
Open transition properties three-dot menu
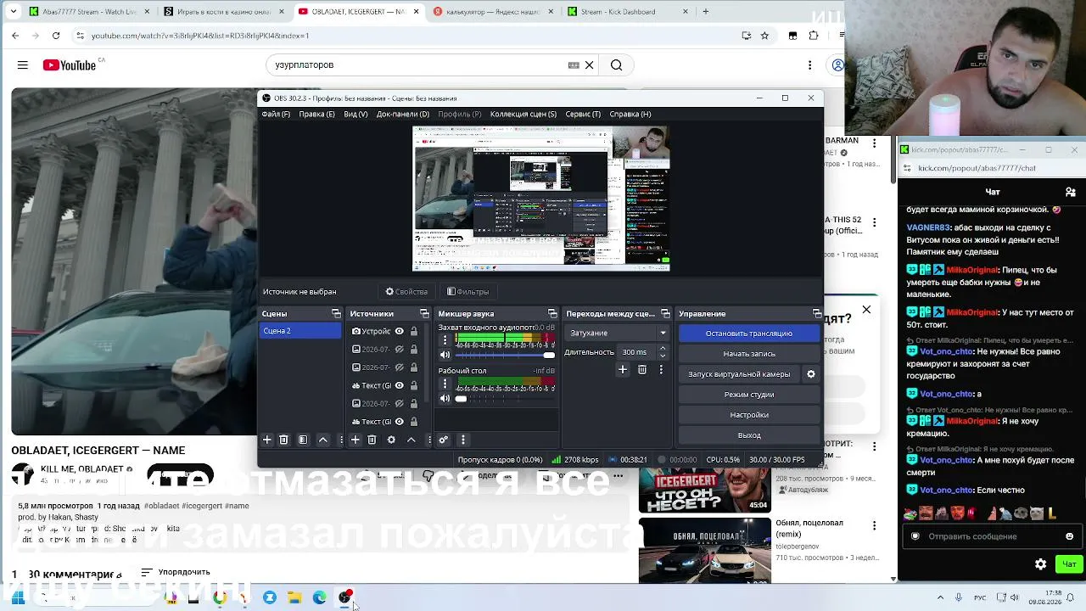pyautogui.click(x=661, y=370)
